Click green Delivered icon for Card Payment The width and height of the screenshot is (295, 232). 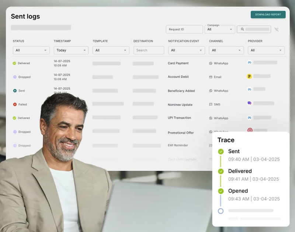[15, 63]
